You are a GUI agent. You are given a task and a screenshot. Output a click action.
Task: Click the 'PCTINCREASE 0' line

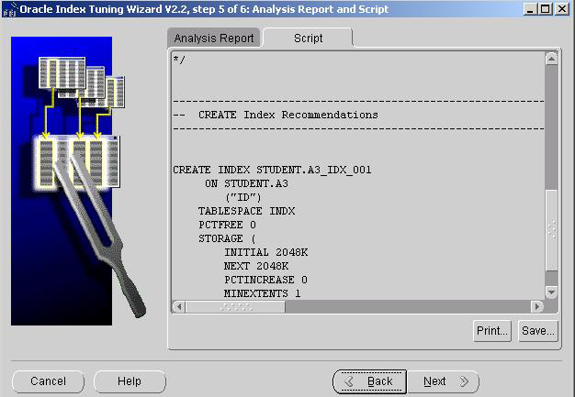click(x=265, y=280)
